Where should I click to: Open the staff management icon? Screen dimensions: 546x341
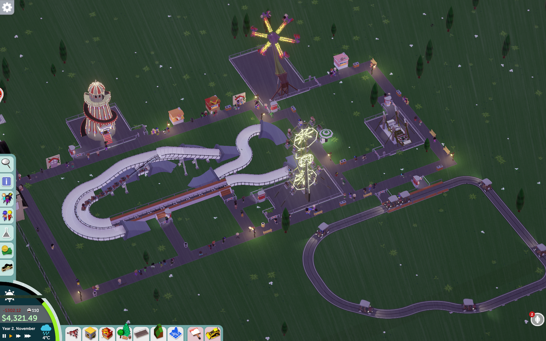[7, 216]
